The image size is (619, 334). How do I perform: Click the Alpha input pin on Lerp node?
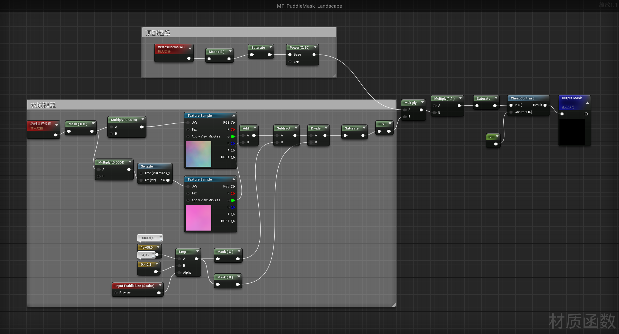180,273
